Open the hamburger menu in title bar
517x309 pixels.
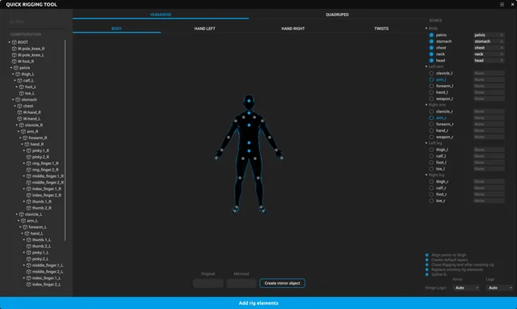[x=502, y=5]
